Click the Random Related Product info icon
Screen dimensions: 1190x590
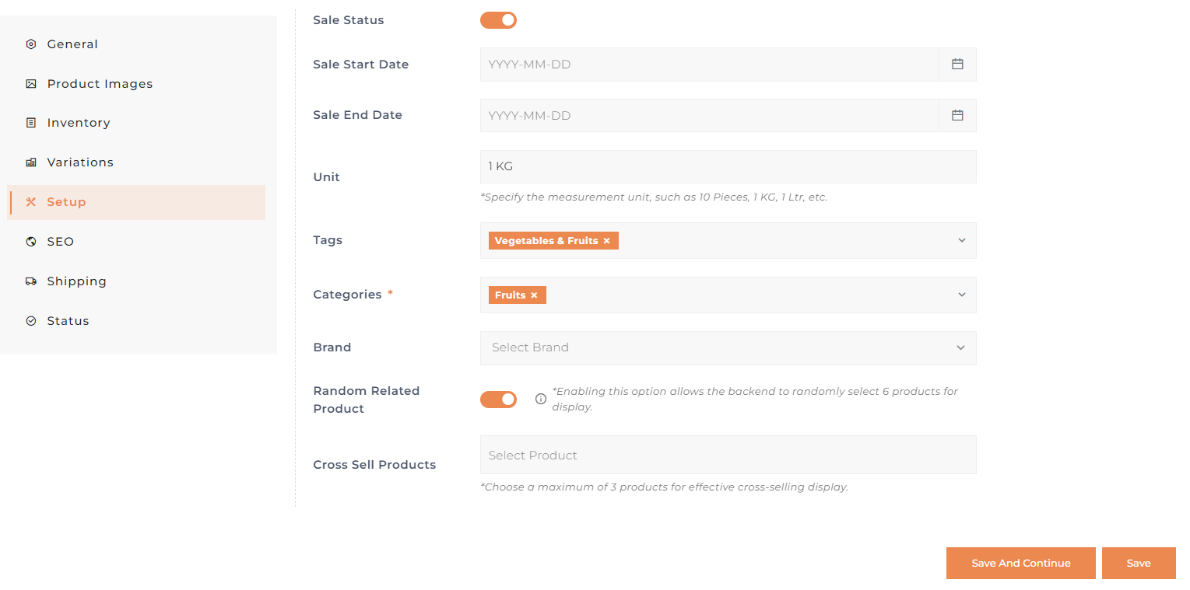tap(541, 399)
